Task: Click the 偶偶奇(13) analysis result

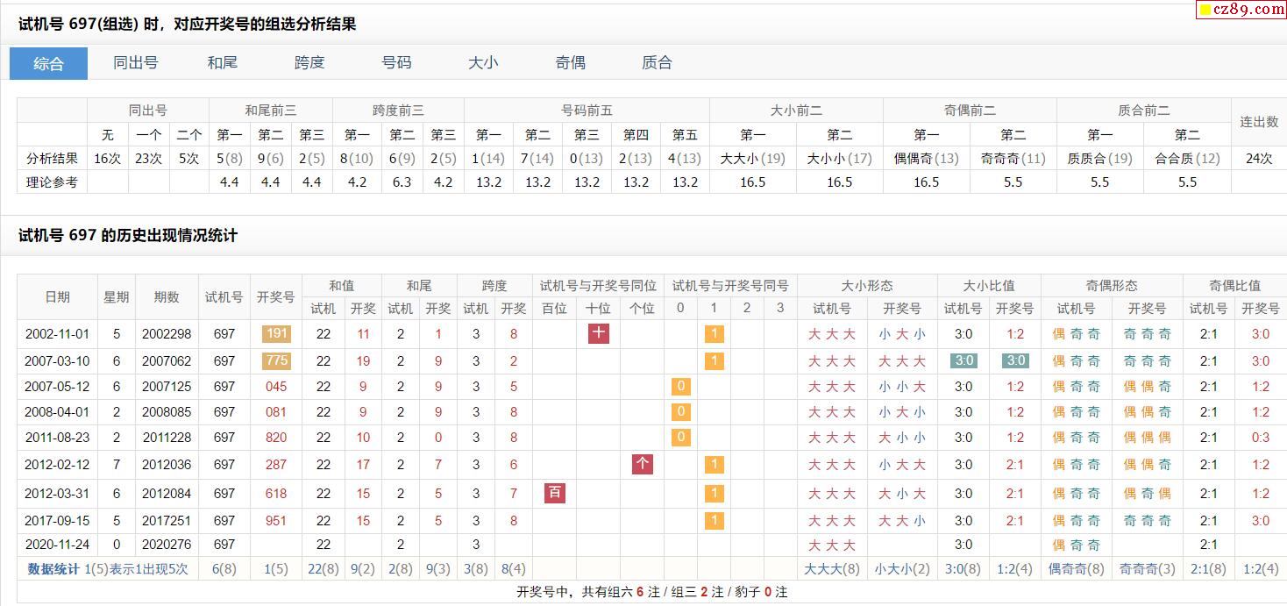Action: (x=927, y=159)
